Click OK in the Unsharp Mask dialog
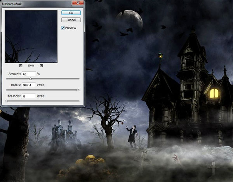Image resolution: width=233 pixels, height=182 pixels. click(71, 13)
